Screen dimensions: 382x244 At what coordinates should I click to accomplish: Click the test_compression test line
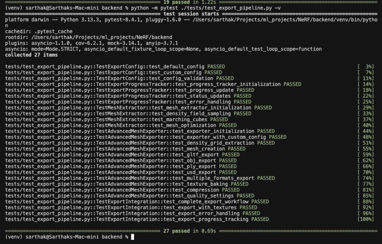122,189
